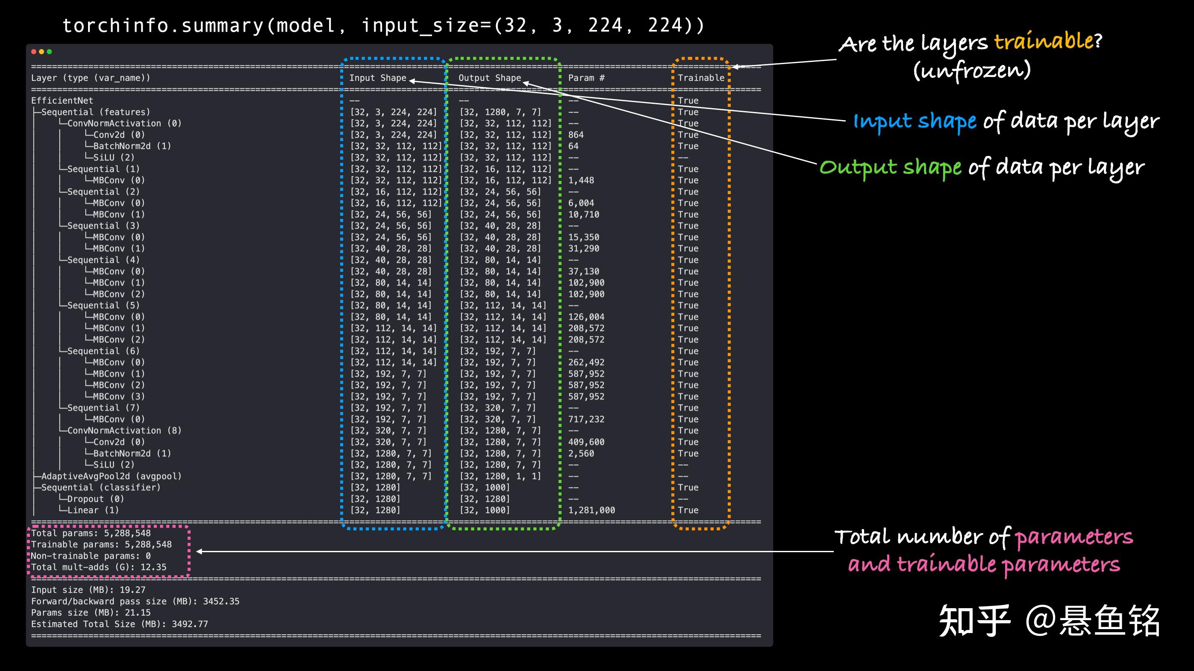1194x671 pixels.
Task: Click the Total params: 5,288,548 line
Action: tap(91, 533)
